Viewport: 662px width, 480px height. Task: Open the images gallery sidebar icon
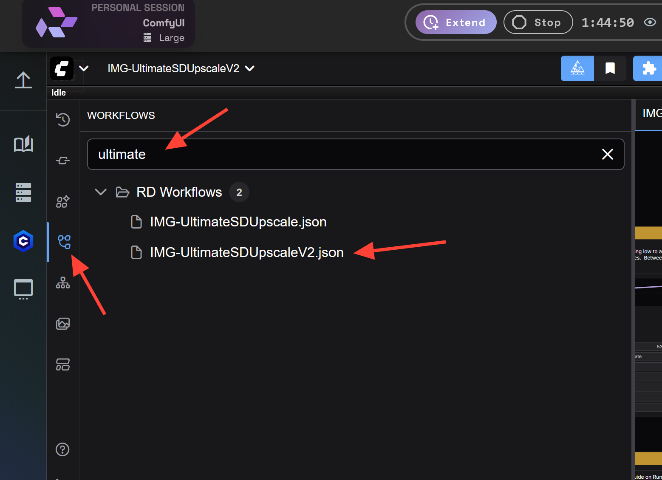(x=63, y=323)
